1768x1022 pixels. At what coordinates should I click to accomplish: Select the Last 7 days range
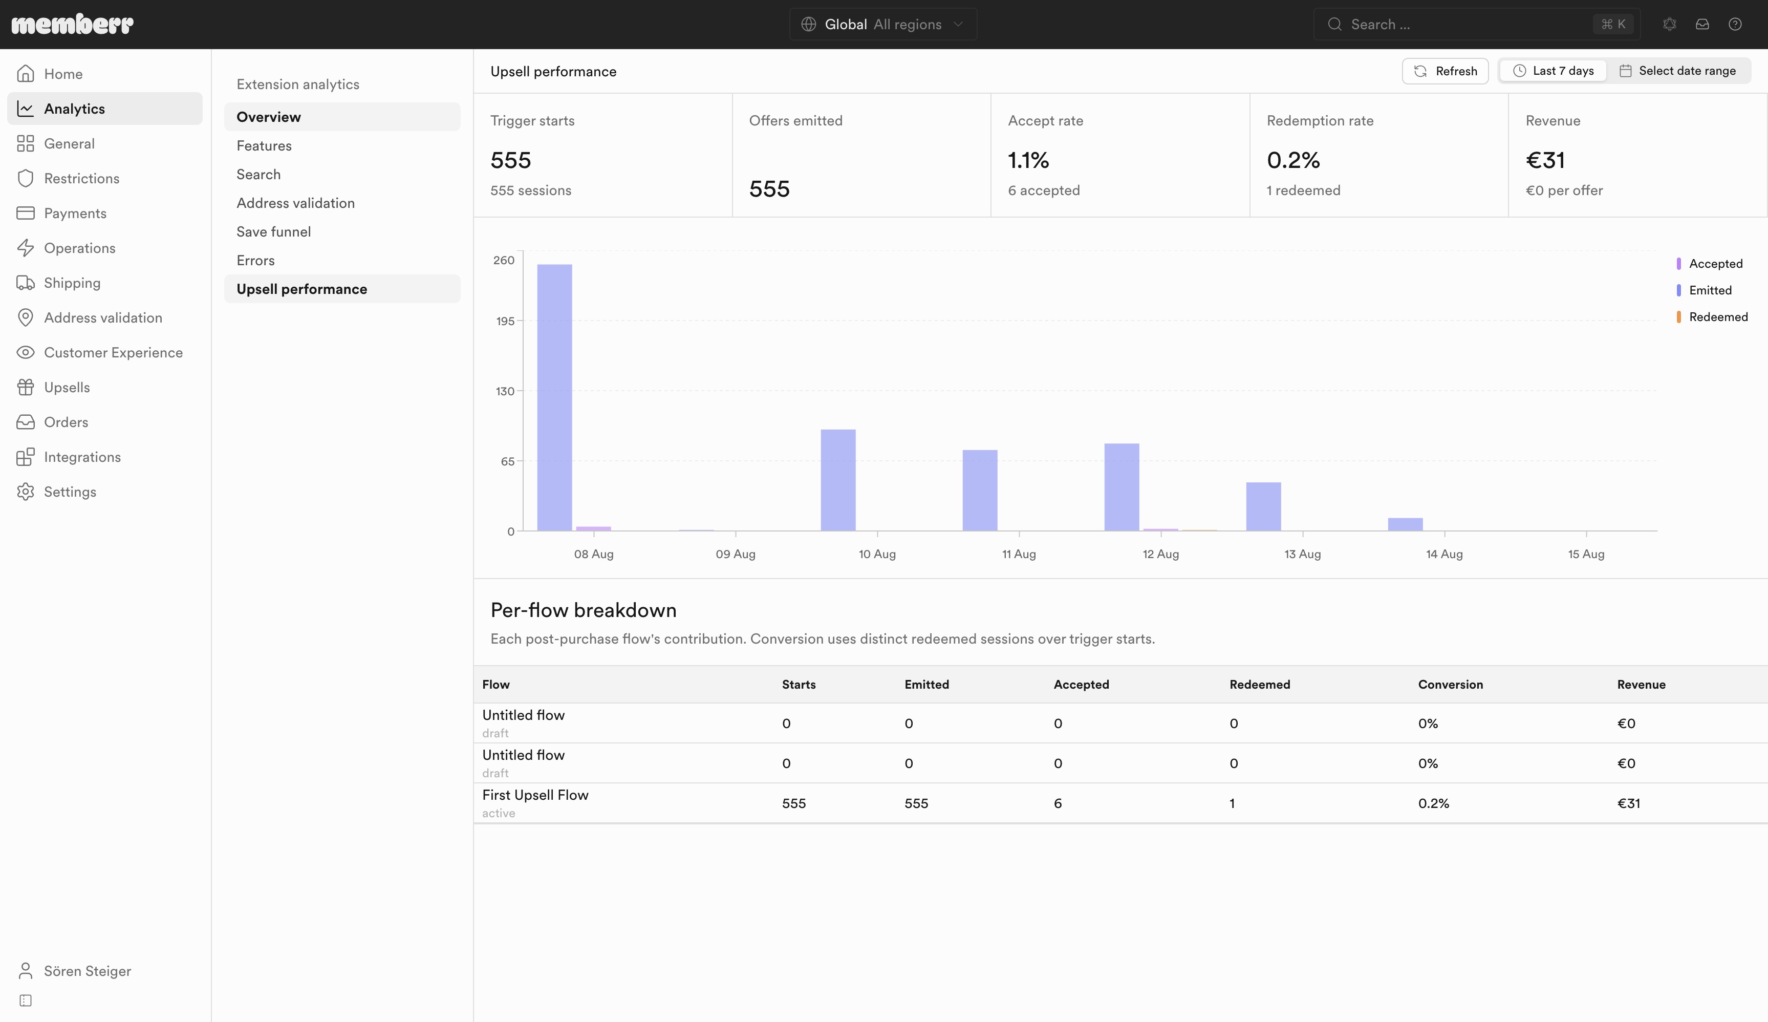1554,71
